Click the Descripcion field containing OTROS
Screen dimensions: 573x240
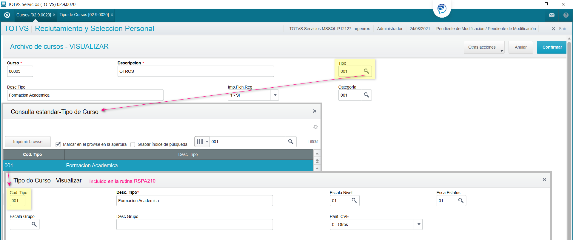pos(195,71)
